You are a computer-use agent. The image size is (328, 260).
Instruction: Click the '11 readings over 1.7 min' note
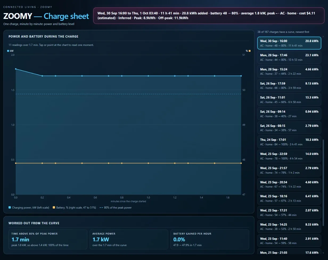[51, 45]
